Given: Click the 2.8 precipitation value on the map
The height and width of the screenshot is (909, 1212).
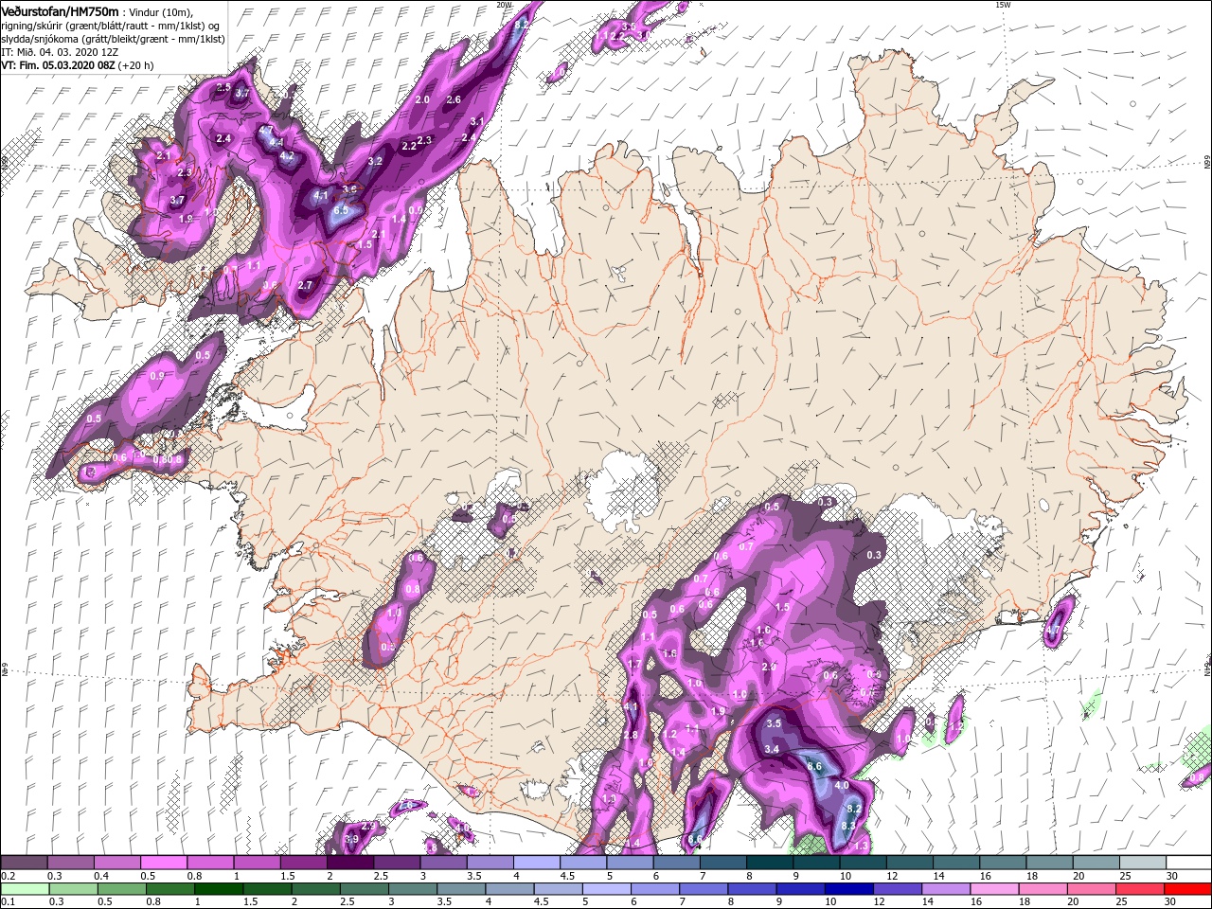Looking at the screenshot, I should [x=631, y=735].
